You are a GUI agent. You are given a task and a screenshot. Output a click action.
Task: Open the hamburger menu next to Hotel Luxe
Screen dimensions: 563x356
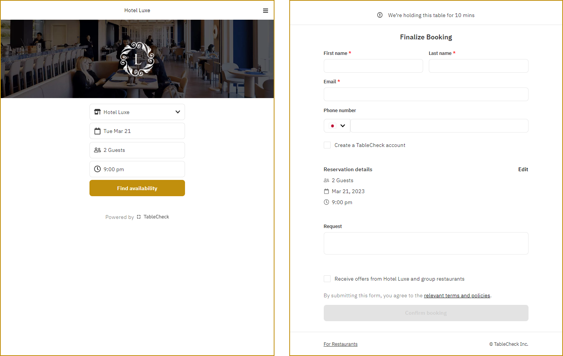pos(265,11)
